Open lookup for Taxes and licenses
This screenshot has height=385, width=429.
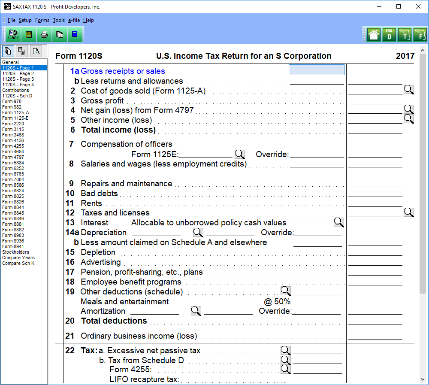[408, 212]
